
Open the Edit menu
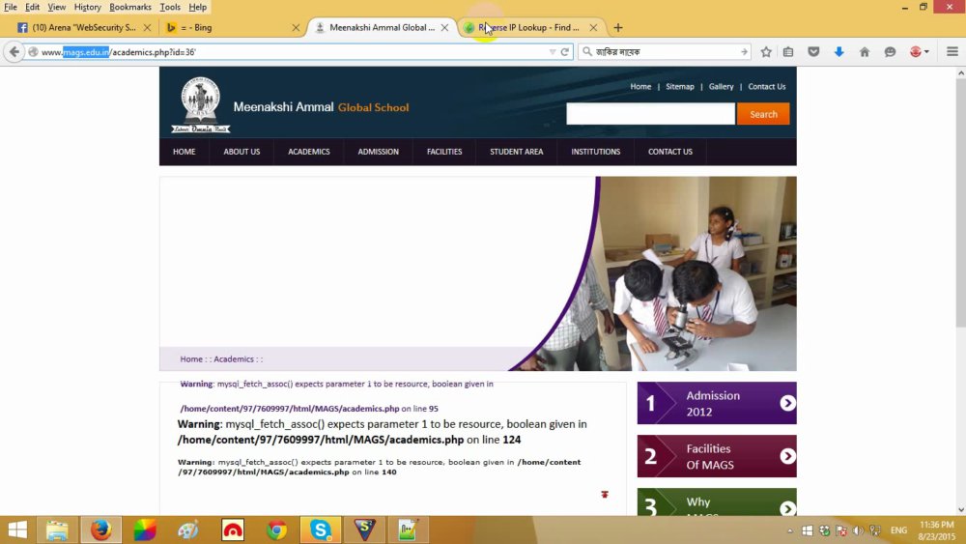tap(33, 8)
